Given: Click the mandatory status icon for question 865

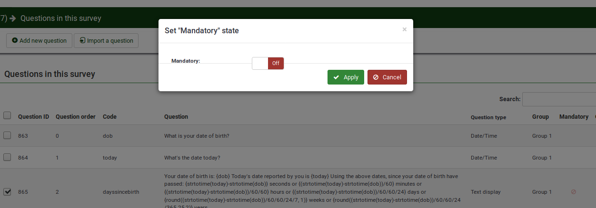Looking at the screenshot, I should click(x=573, y=192).
